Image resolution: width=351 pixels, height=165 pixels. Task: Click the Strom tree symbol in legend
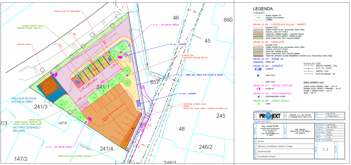[x=258, y=104]
